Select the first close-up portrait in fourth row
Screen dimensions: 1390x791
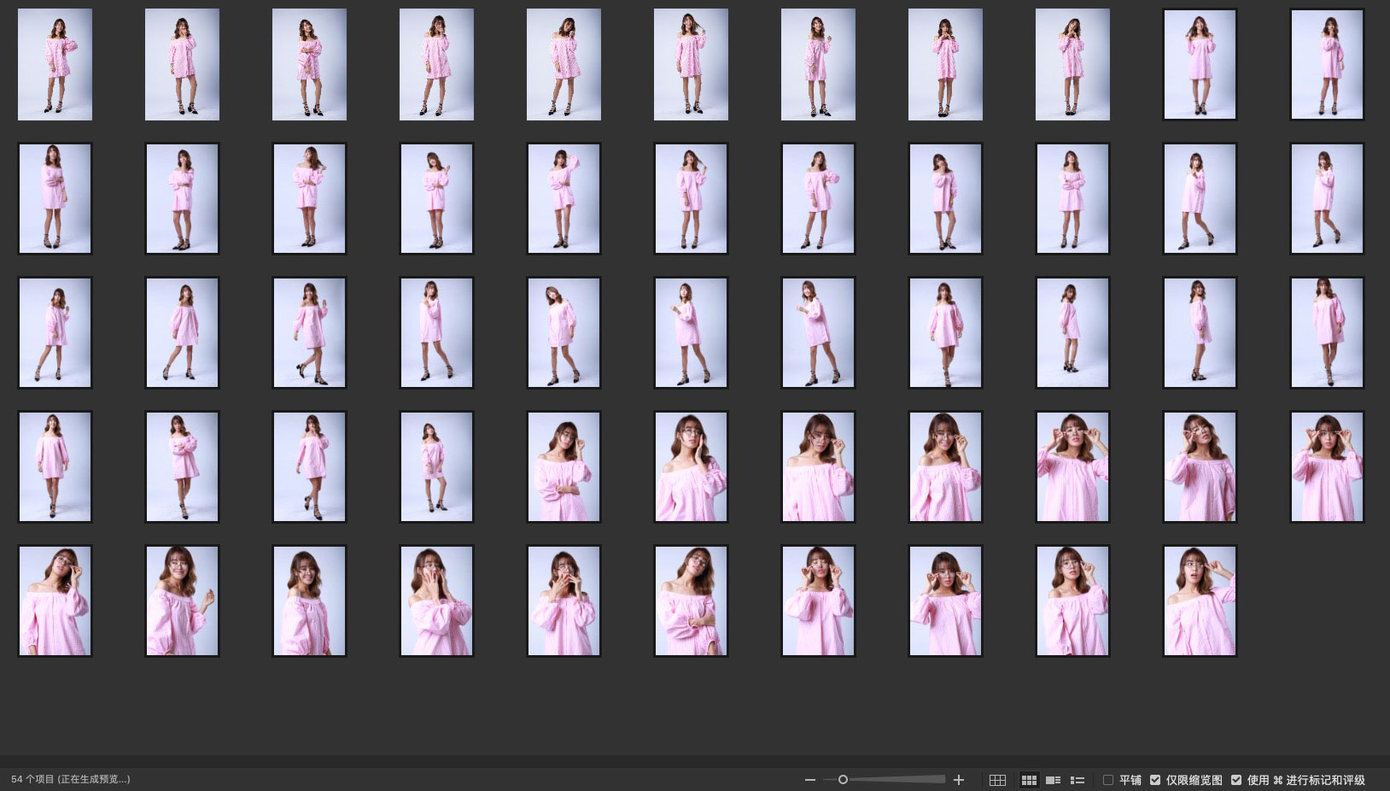click(564, 467)
